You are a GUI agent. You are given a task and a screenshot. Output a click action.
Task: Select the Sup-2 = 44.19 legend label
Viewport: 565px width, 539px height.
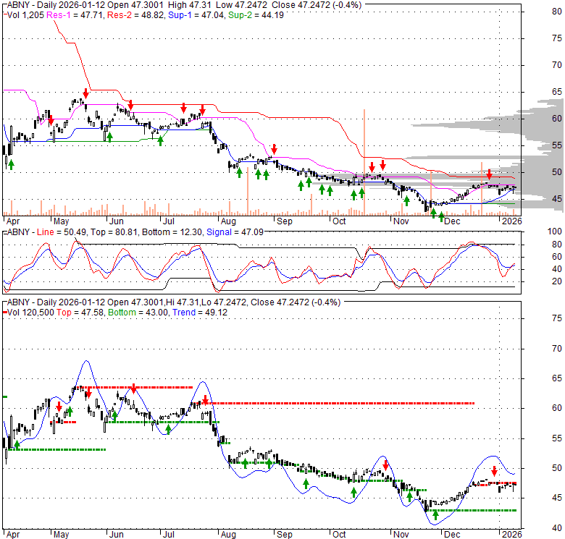click(x=256, y=15)
